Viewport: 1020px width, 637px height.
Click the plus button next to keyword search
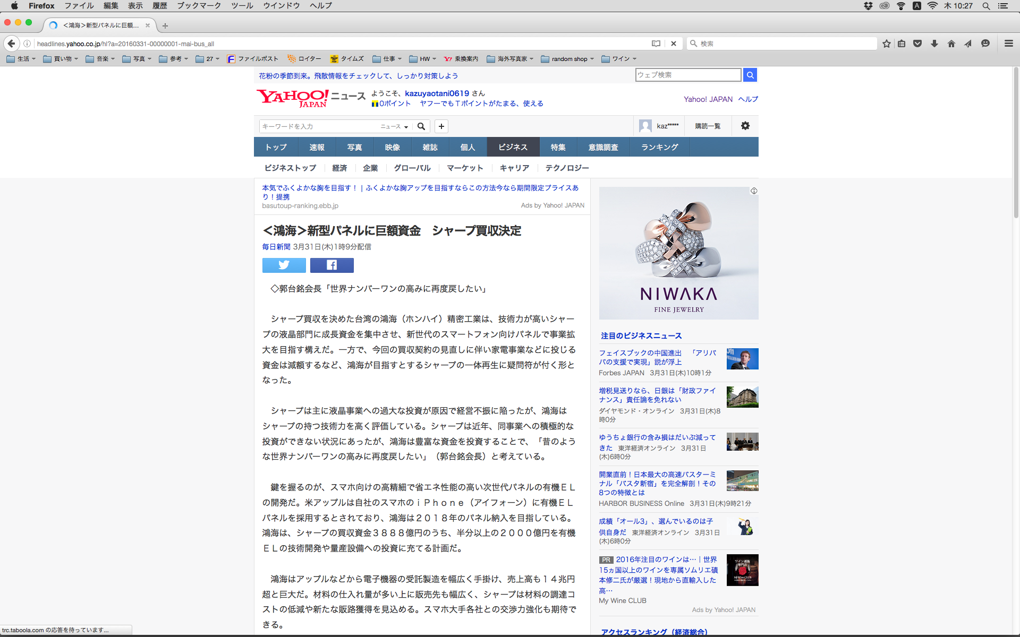click(x=441, y=126)
